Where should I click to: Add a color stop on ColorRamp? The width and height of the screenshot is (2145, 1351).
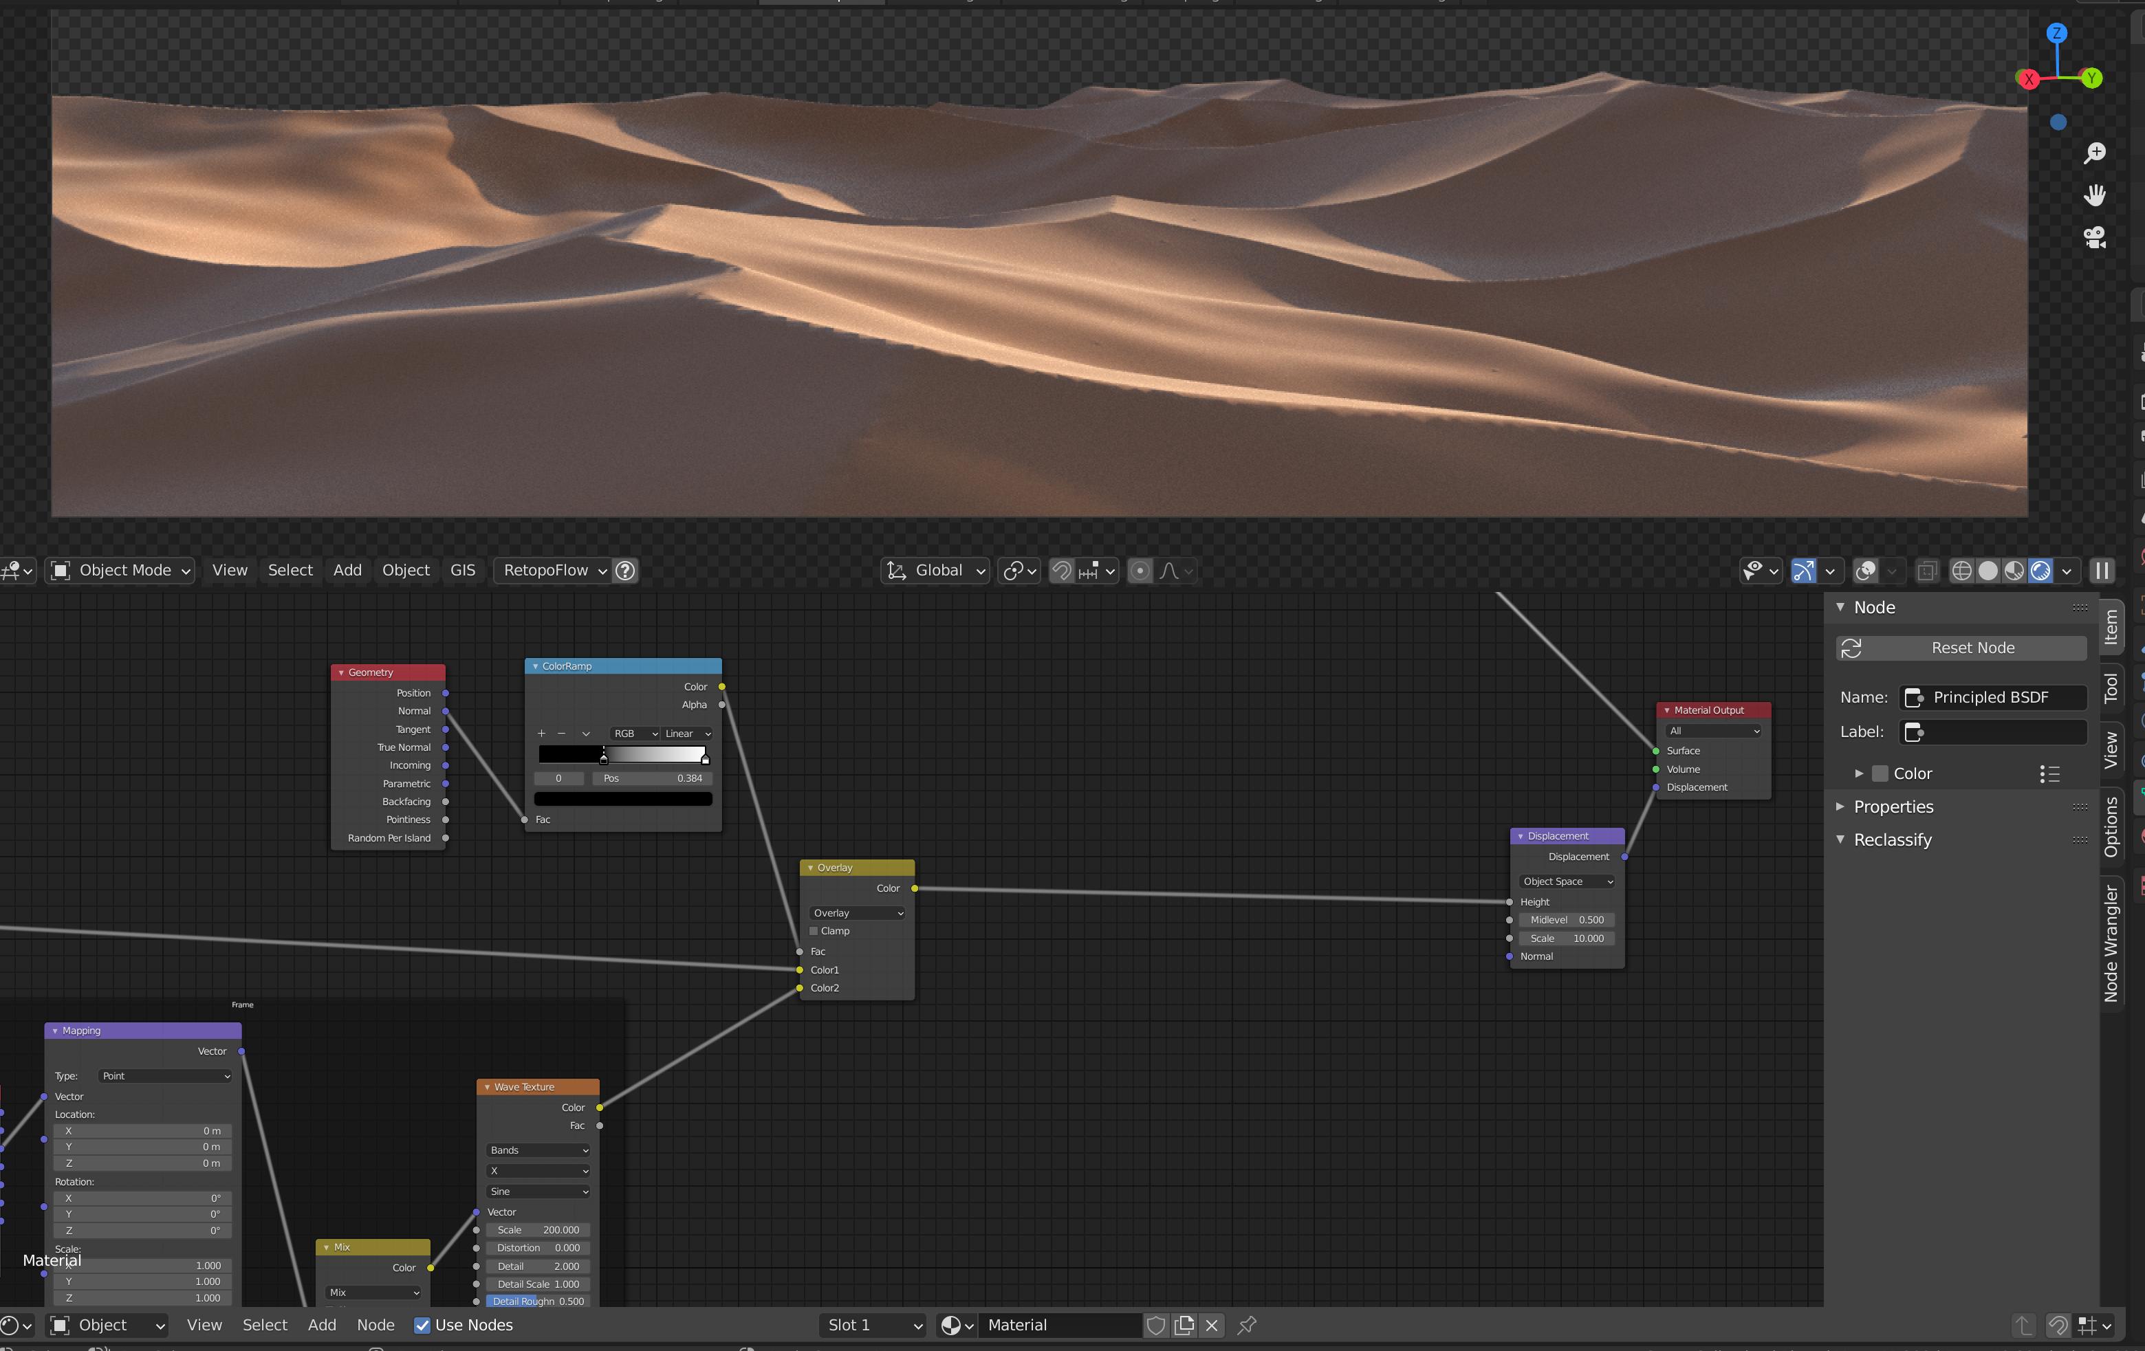pos(541,734)
